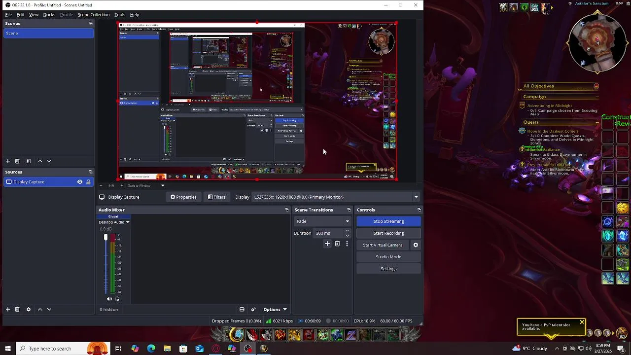Open the Edit menu
Image resolution: width=631 pixels, height=355 pixels.
20,15
